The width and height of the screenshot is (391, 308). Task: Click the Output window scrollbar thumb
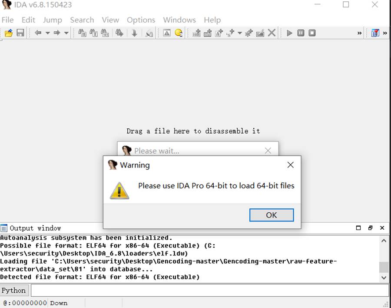(x=384, y=267)
